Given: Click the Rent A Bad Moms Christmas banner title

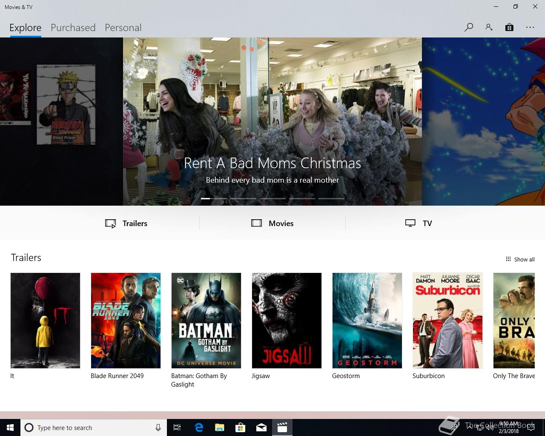Looking at the screenshot, I should [272, 163].
